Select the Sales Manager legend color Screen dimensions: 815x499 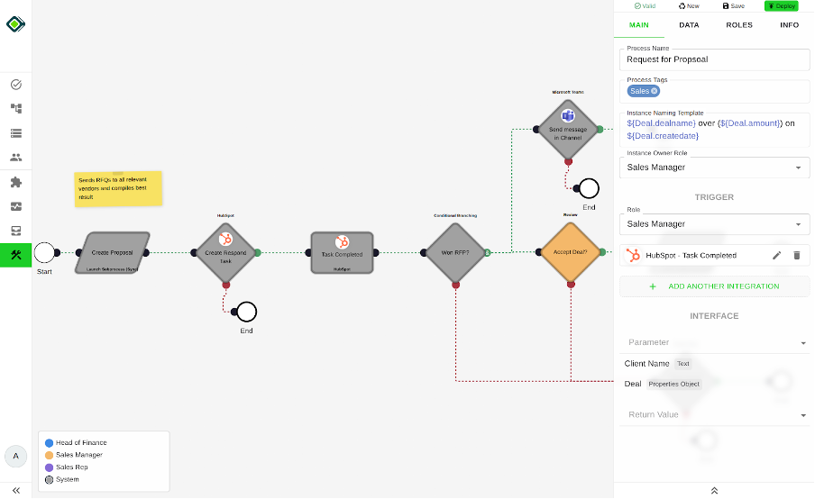pyautogui.click(x=49, y=455)
